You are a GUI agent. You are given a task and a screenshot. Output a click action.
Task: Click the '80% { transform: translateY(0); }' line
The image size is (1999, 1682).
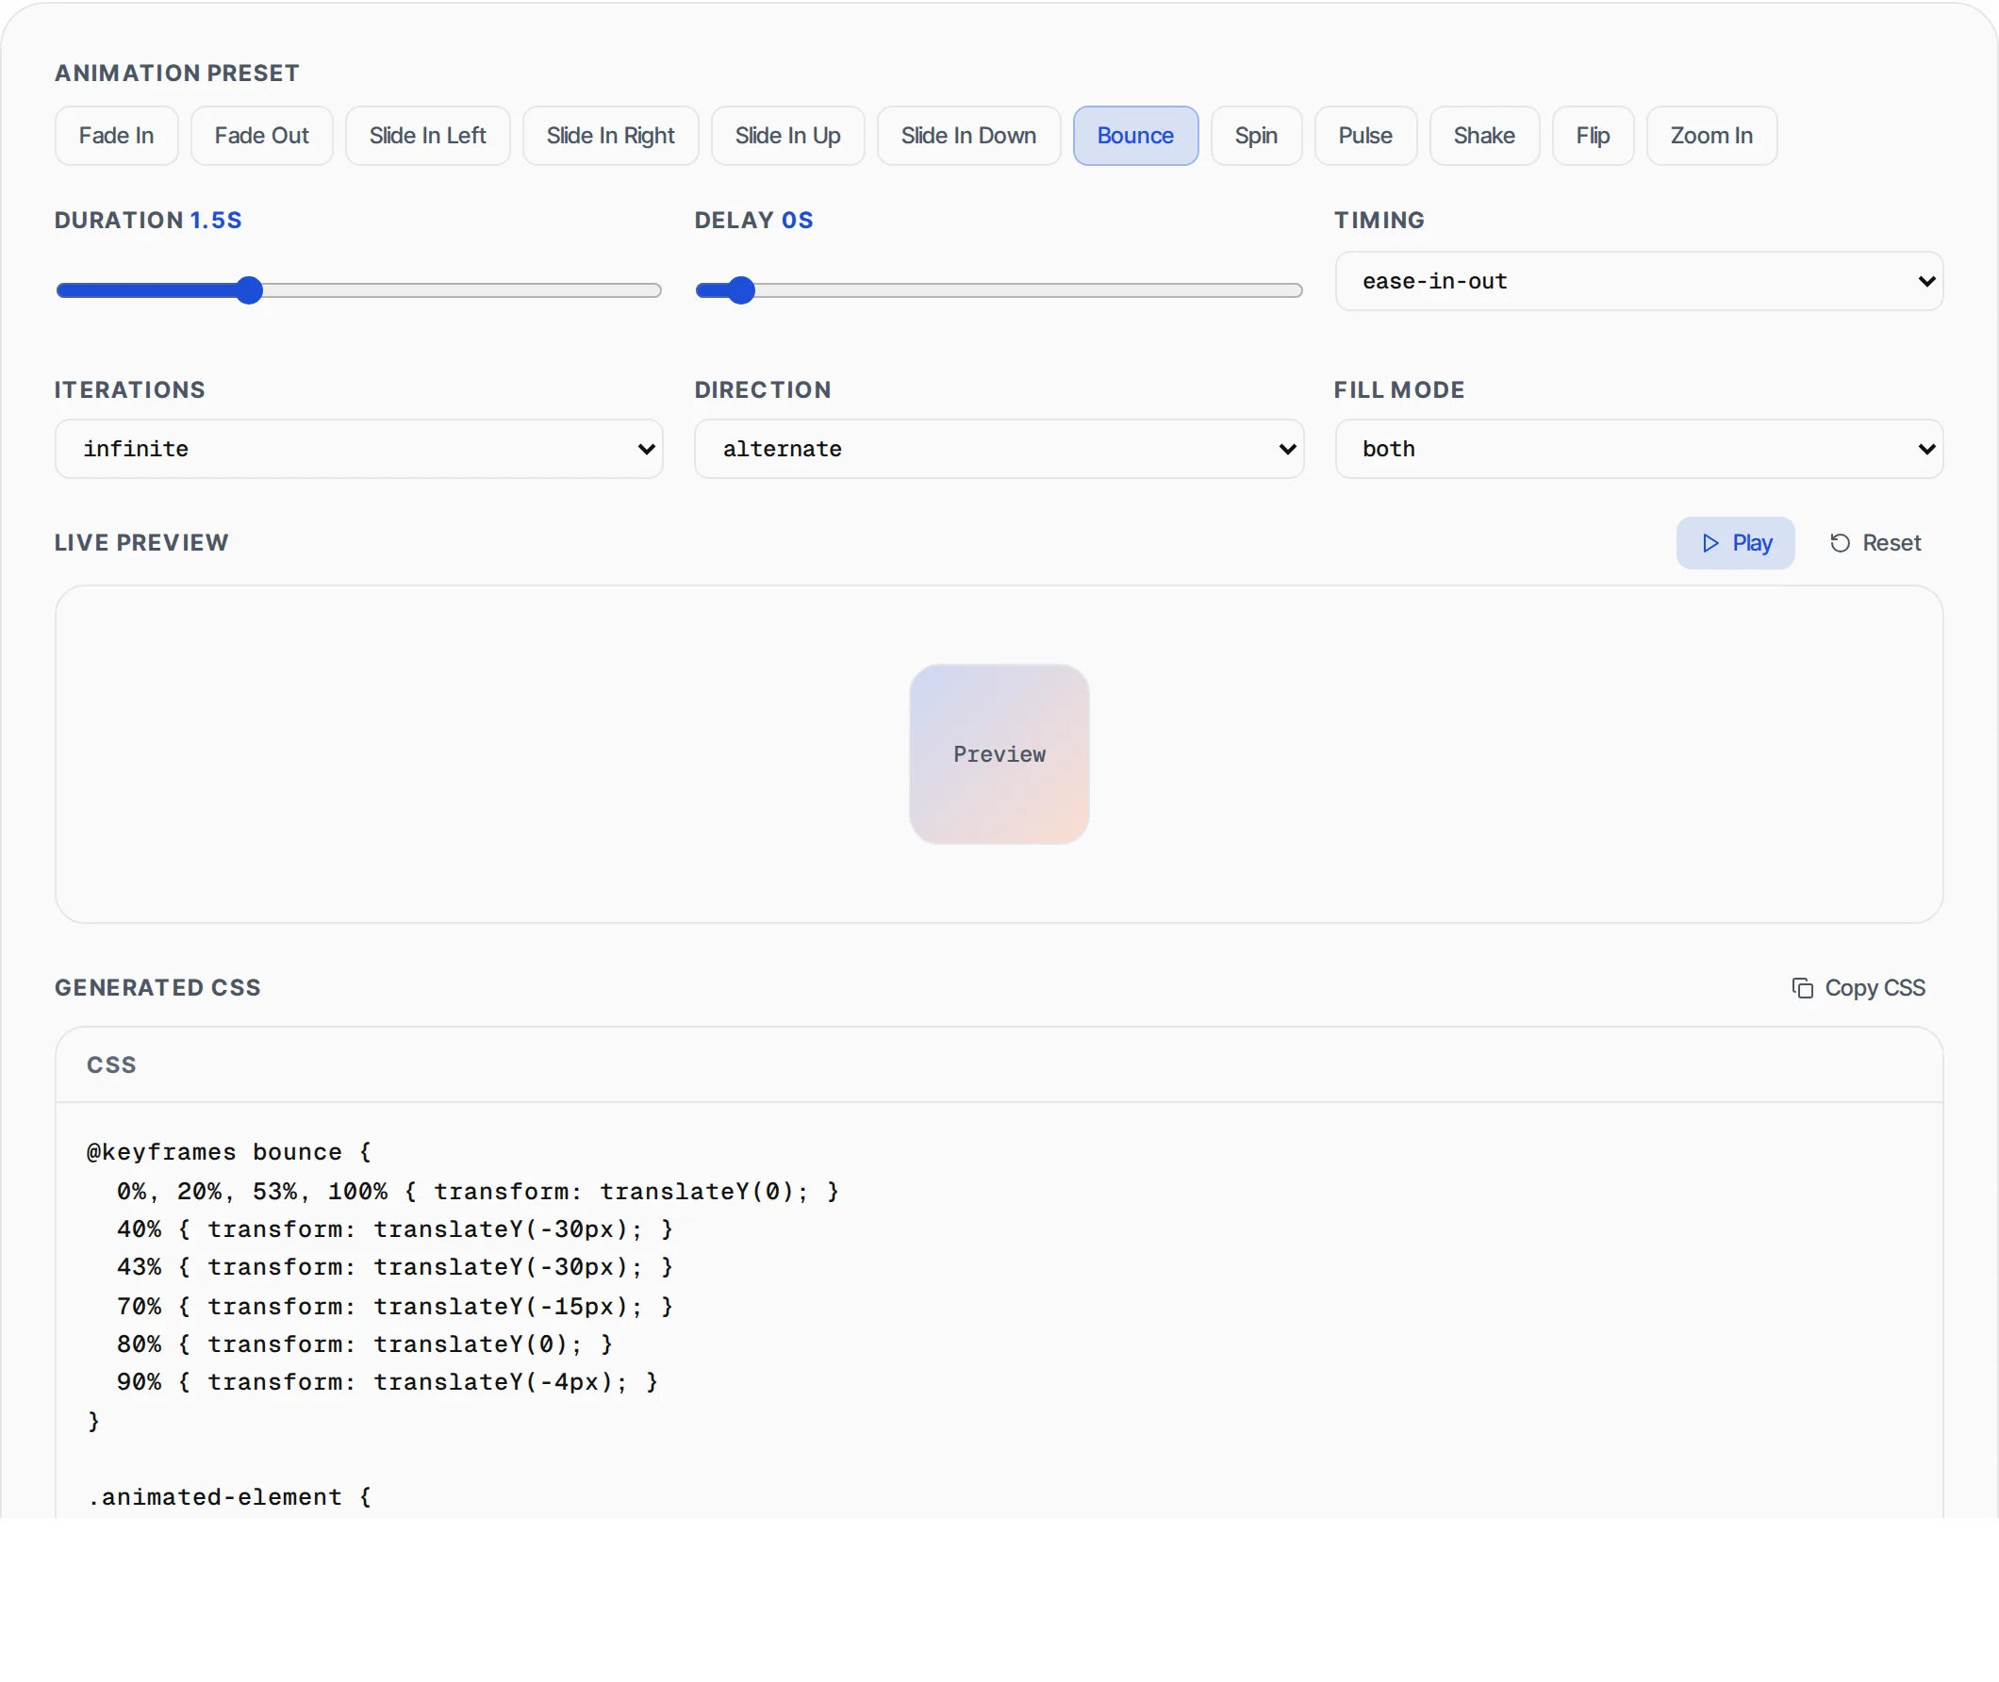click(x=364, y=1344)
